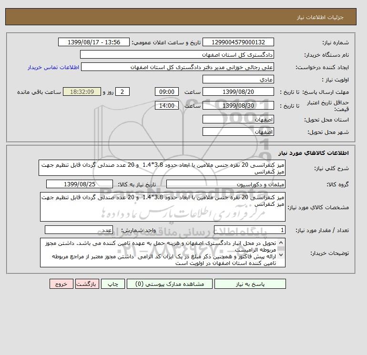Viewport: 367px width, 355px height.
Task: Open مشاهده مدارک پیوستی (0) button
Action: tap(170, 284)
